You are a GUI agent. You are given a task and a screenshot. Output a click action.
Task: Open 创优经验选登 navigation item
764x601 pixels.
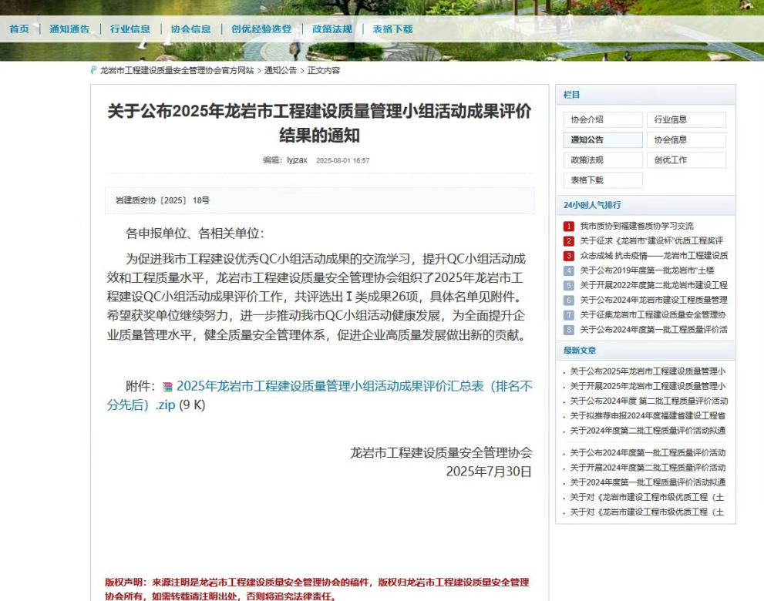click(261, 29)
